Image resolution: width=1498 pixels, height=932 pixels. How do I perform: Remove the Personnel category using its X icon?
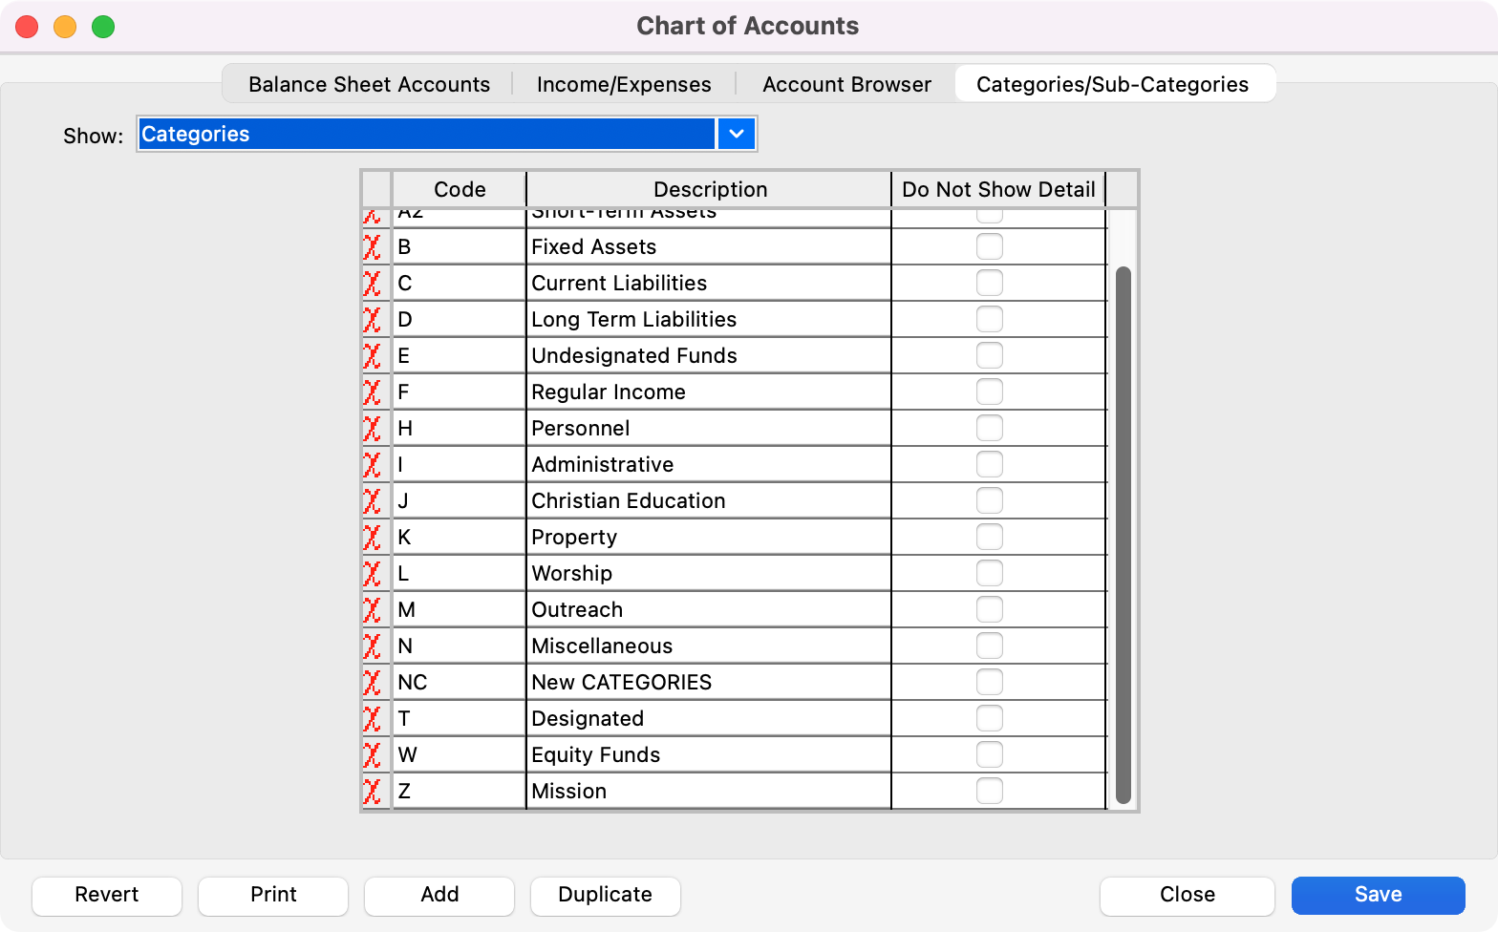coord(372,429)
